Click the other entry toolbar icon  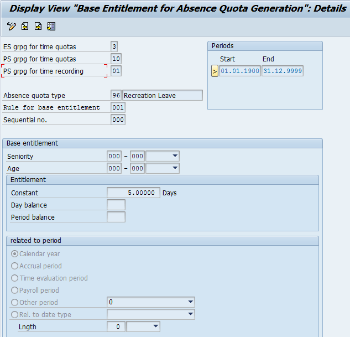(x=51, y=26)
